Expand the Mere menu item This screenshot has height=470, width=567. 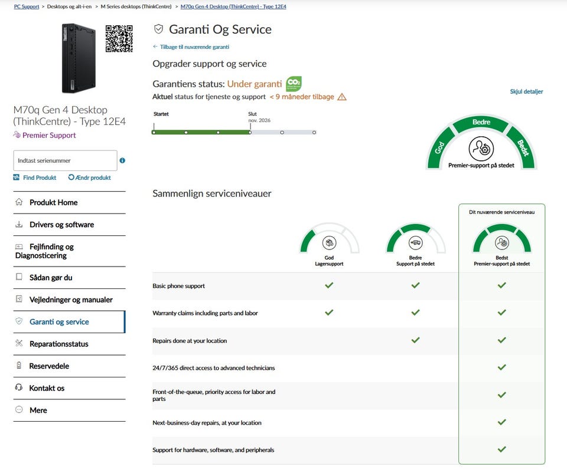(38, 410)
